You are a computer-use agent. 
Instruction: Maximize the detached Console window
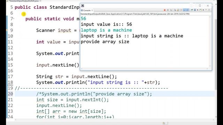(200, 6)
